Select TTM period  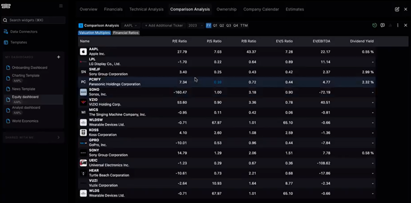(244, 25)
